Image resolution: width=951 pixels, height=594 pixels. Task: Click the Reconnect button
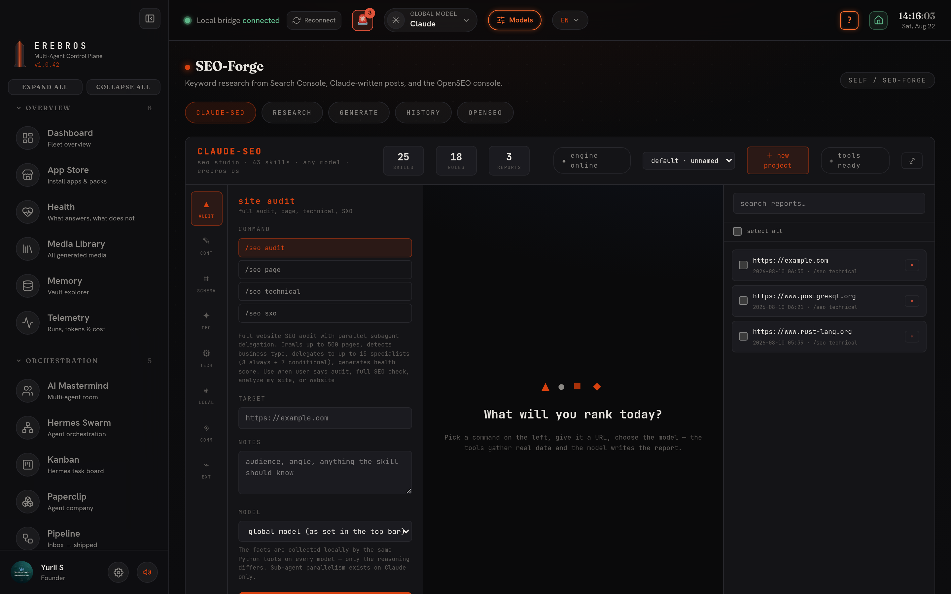pos(314,20)
